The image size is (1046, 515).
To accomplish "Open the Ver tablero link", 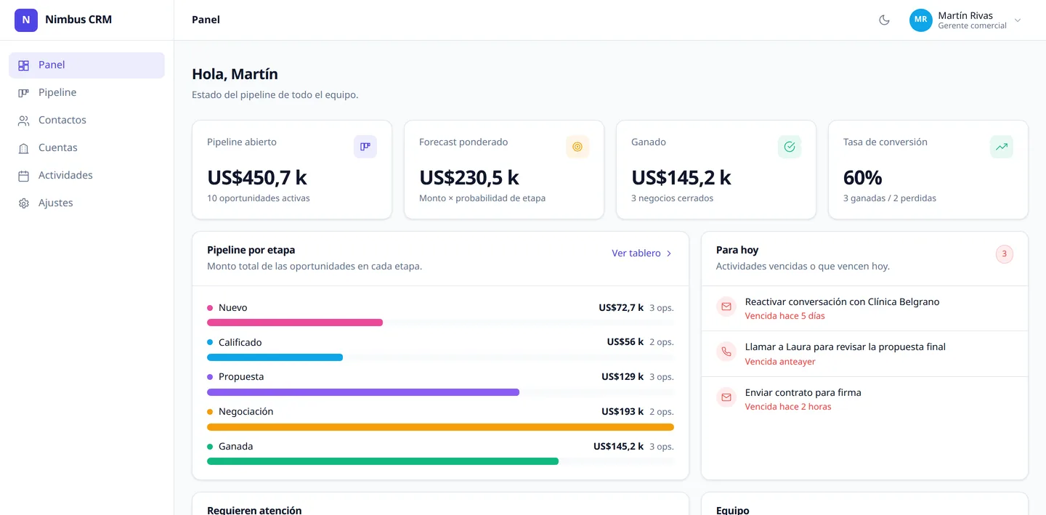I will coord(643,254).
